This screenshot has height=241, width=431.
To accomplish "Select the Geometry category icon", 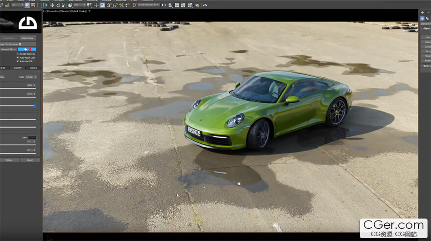I will coord(423,19).
